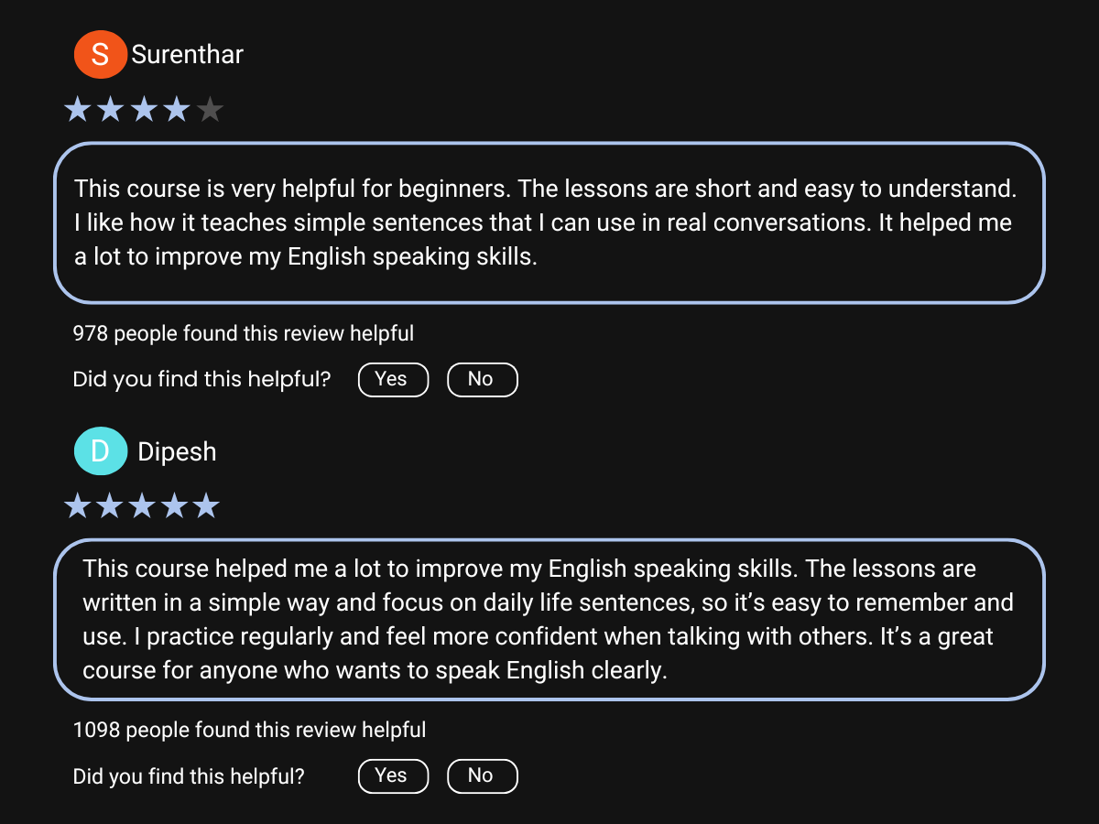Click Surenthar's orange avatar icon
1099x824 pixels.
(100, 55)
